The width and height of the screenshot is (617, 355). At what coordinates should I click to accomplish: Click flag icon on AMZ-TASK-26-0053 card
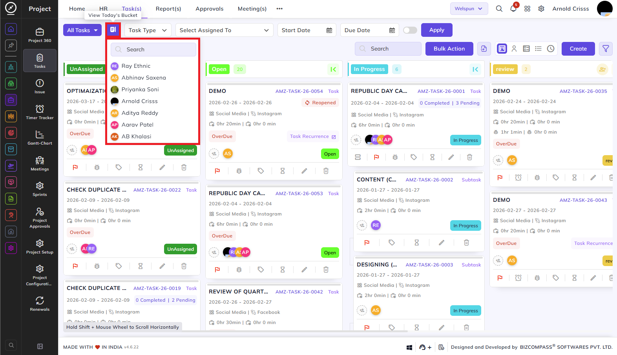(x=217, y=270)
